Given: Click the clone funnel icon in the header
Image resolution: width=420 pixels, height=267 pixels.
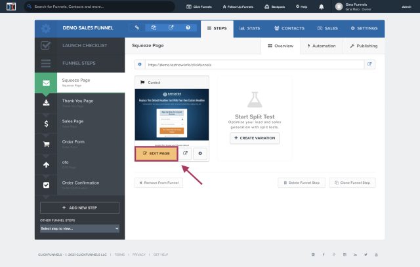Looking at the screenshot, I should pyautogui.click(x=154, y=27).
